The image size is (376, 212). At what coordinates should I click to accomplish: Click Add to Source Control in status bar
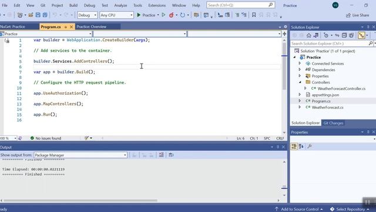[x=299, y=209]
